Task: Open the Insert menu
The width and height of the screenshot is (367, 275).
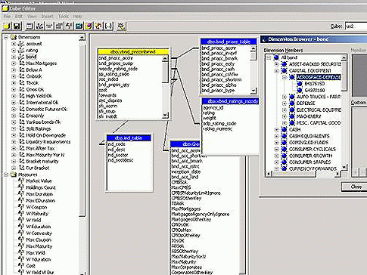Action: (47, 17)
